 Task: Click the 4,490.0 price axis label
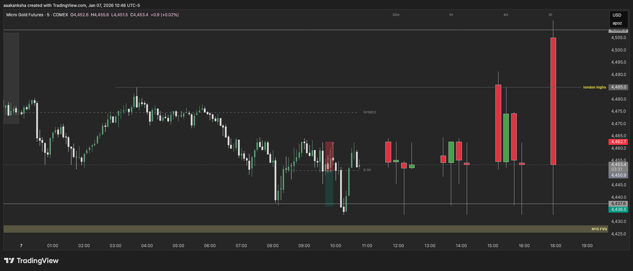pos(619,75)
